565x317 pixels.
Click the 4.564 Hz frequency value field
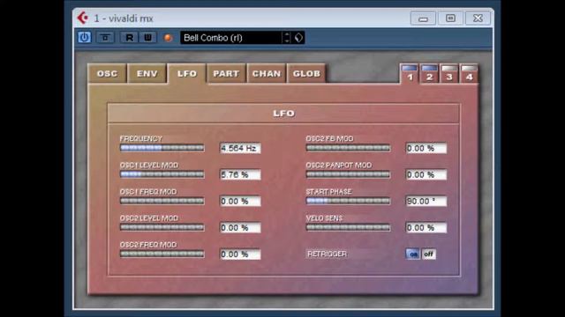pyautogui.click(x=240, y=148)
